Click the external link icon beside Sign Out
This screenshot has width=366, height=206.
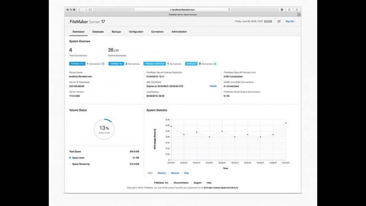click(x=279, y=21)
